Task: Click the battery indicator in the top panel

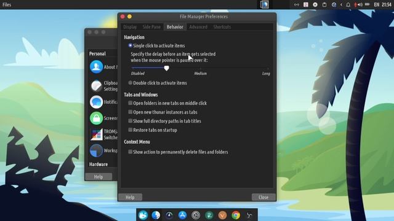Action: 368,4
